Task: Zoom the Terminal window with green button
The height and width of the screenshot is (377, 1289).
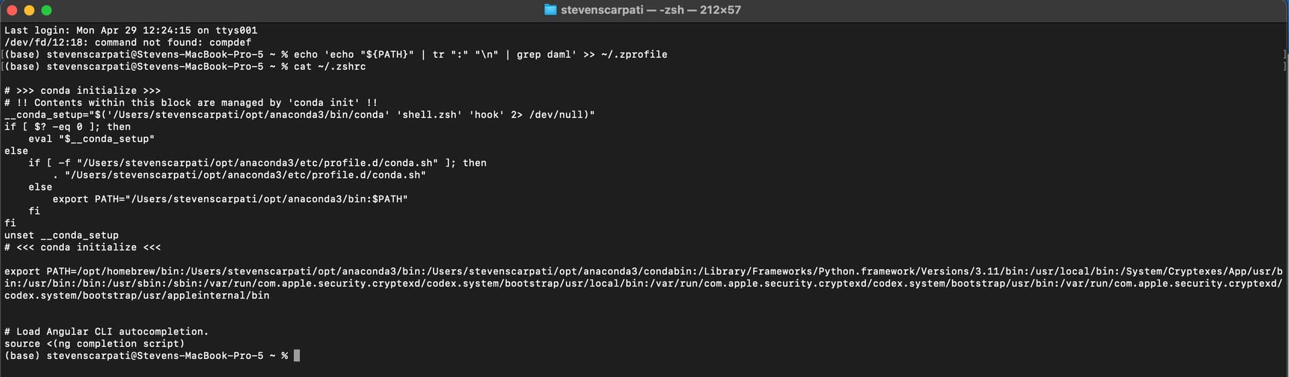Action: point(46,10)
